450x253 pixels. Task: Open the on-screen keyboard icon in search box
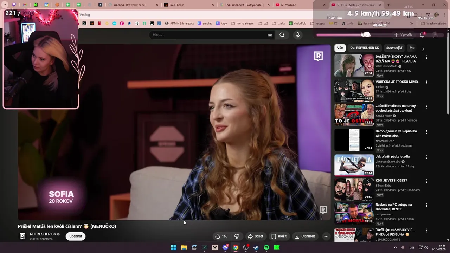coord(270,35)
